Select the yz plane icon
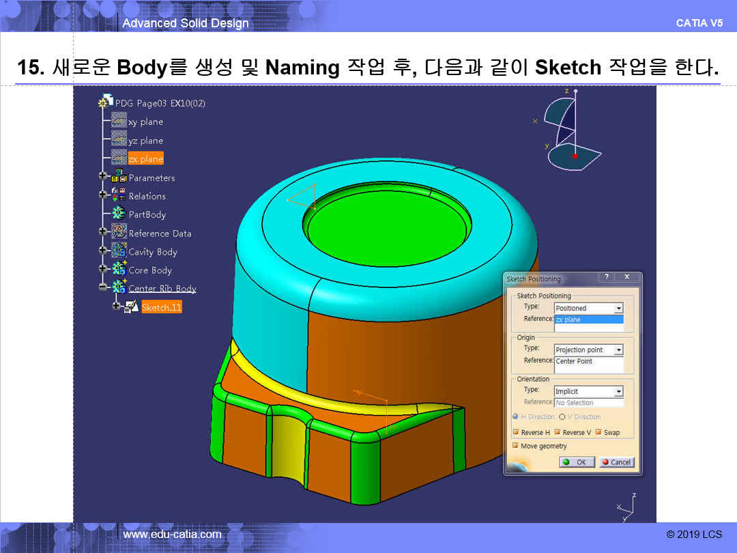 pos(119,141)
